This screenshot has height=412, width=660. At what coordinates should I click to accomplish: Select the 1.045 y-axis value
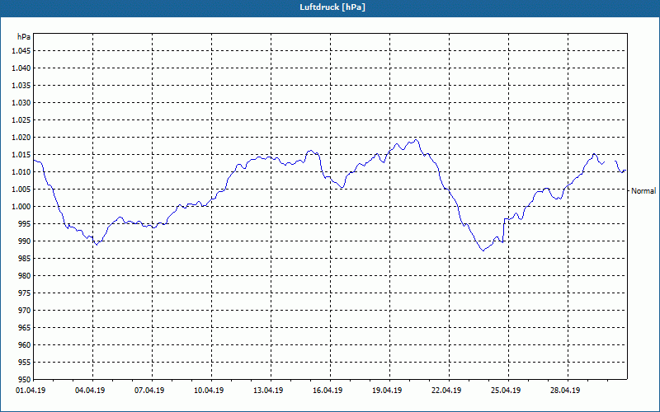[x=22, y=51]
